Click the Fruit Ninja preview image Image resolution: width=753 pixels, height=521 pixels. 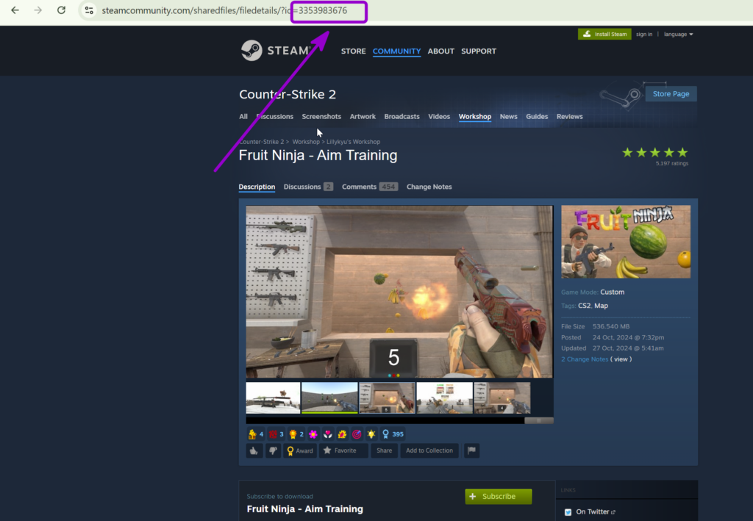point(626,242)
